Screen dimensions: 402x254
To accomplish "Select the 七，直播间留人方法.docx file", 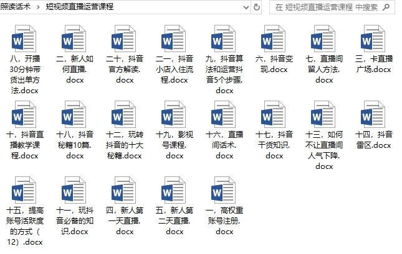I will pyautogui.click(x=324, y=41).
